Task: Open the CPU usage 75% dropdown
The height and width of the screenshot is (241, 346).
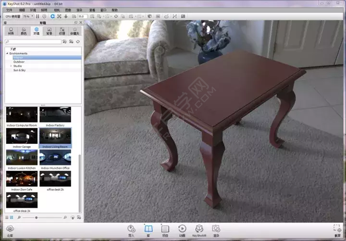Action: pyautogui.click(x=28, y=16)
